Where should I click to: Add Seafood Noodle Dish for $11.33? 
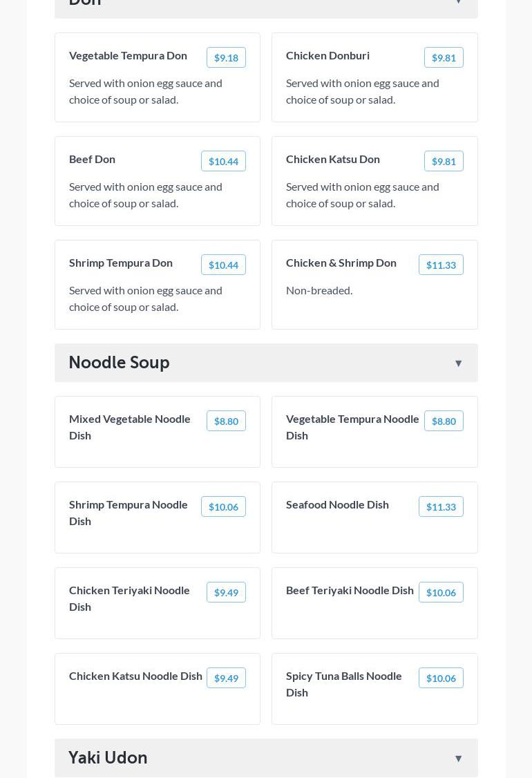pos(441,507)
